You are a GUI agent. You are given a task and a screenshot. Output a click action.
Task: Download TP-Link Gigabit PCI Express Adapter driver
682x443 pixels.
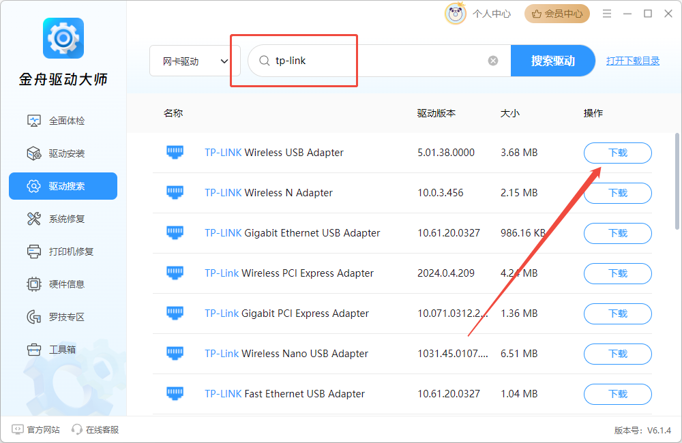pos(618,314)
